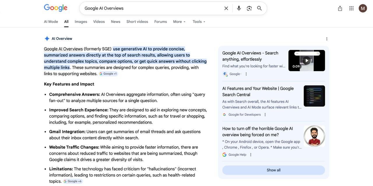The width and height of the screenshot is (373, 186).
Task: Open the Google +6 source chip
Action: coord(73,181)
